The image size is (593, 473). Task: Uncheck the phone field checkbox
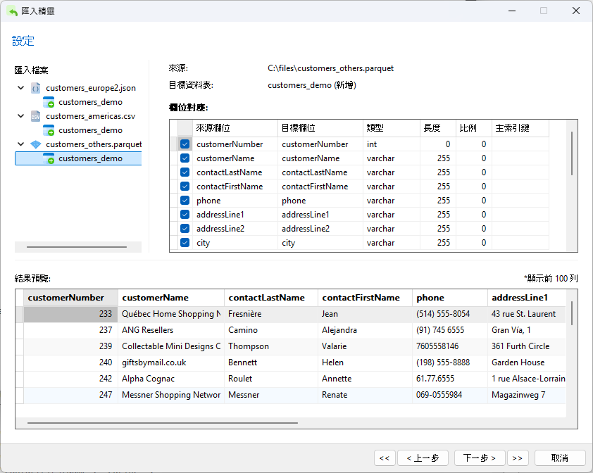[185, 201]
